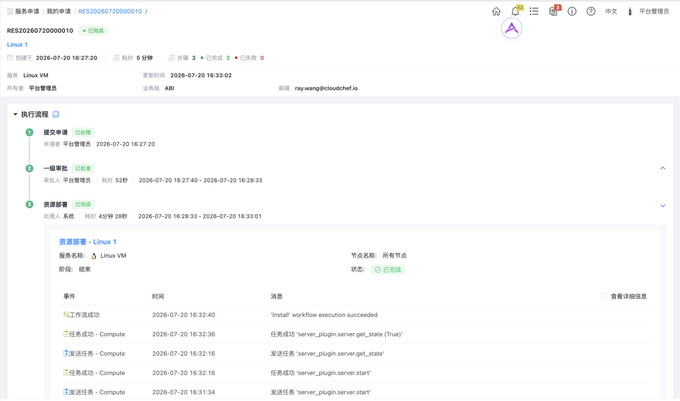Click the floating purple assistant logo
The image size is (680, 401).
pos(512,28)
